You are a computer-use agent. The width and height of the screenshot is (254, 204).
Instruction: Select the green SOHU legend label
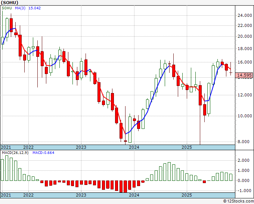coord(7,8)
